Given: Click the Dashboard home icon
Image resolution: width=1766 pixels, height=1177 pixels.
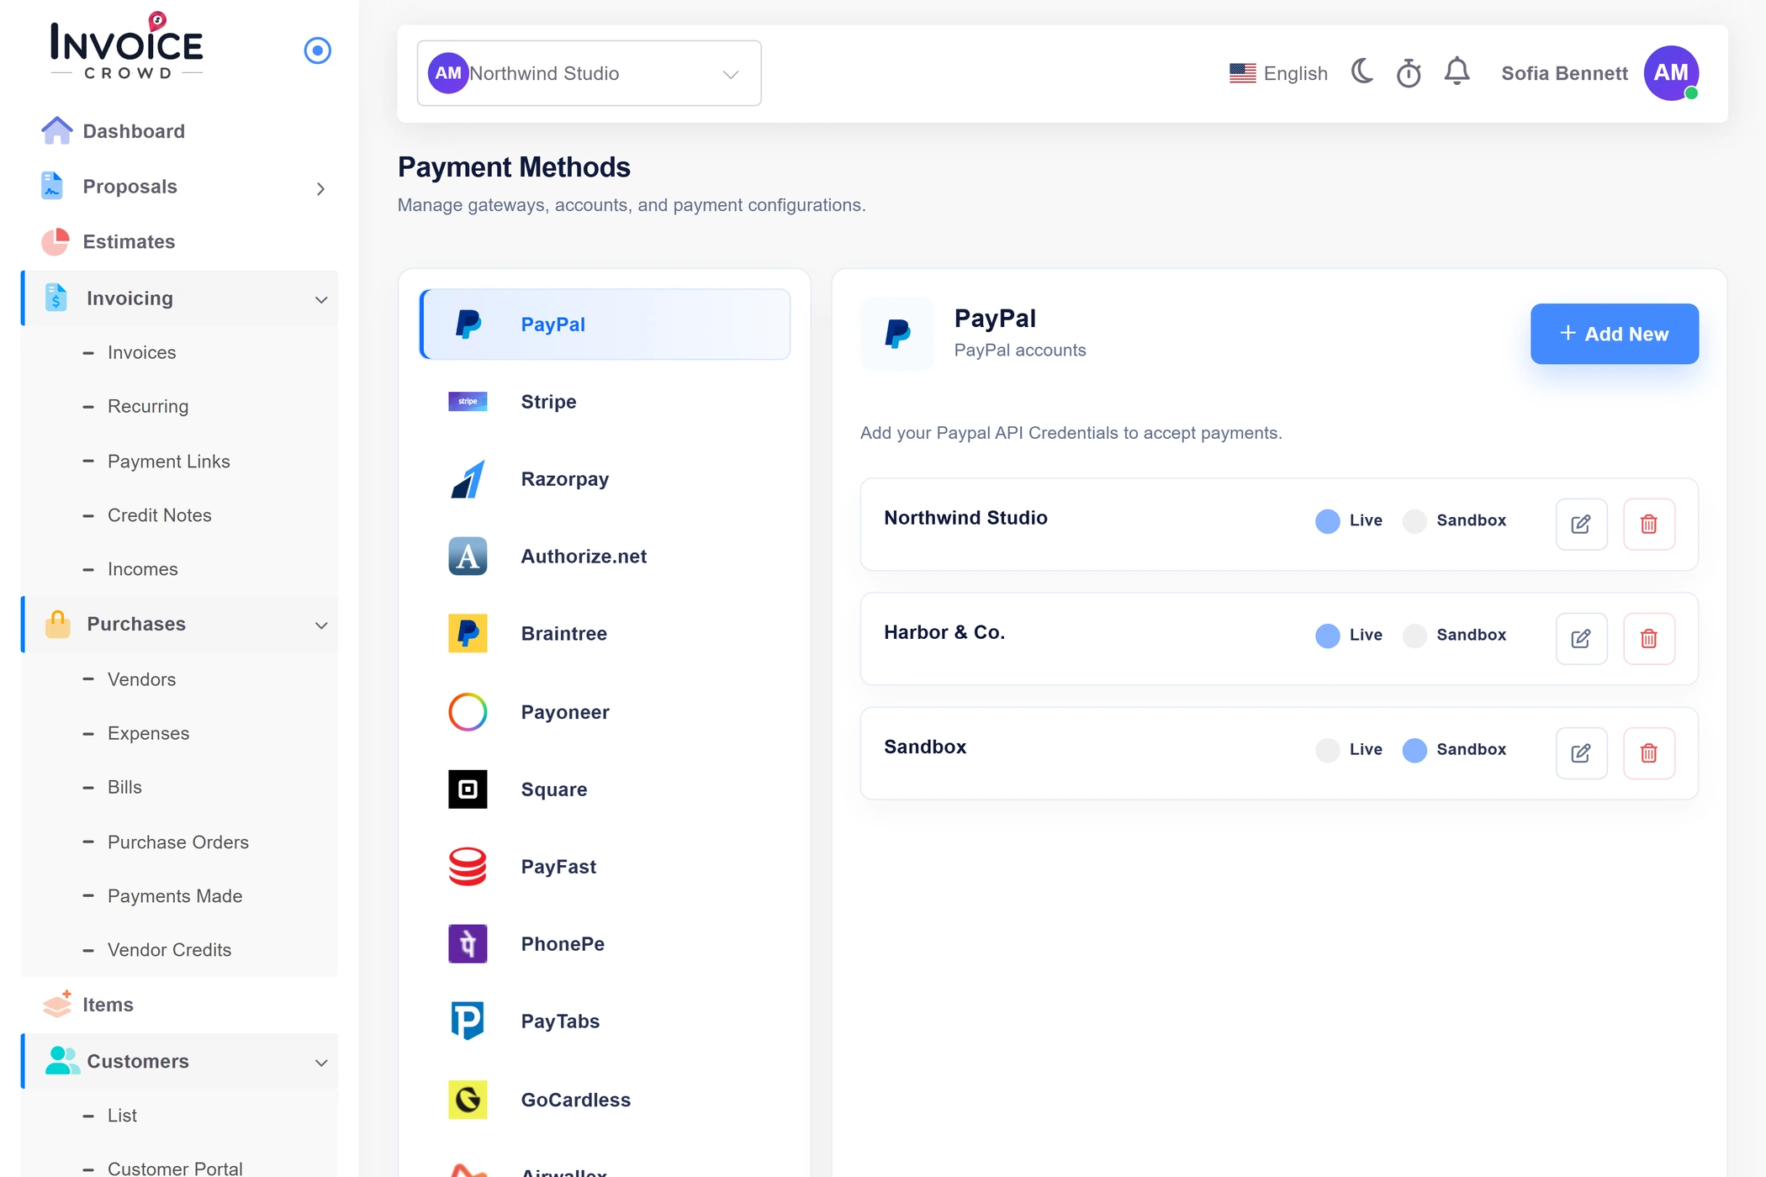Looking at the screenshot, I should click(x=56, y=130).
